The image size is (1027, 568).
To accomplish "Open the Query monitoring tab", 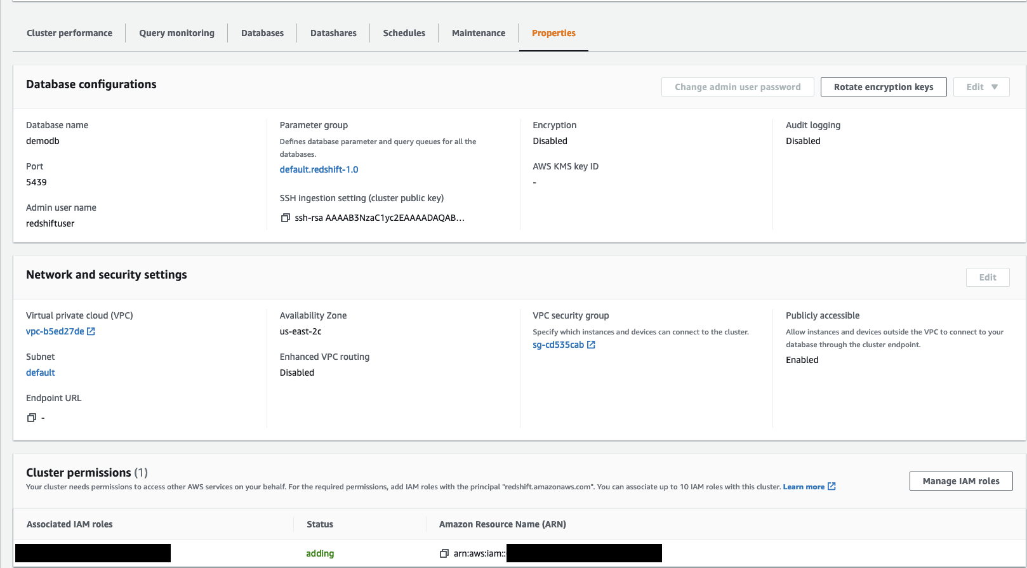I will [x=176, y=33].
